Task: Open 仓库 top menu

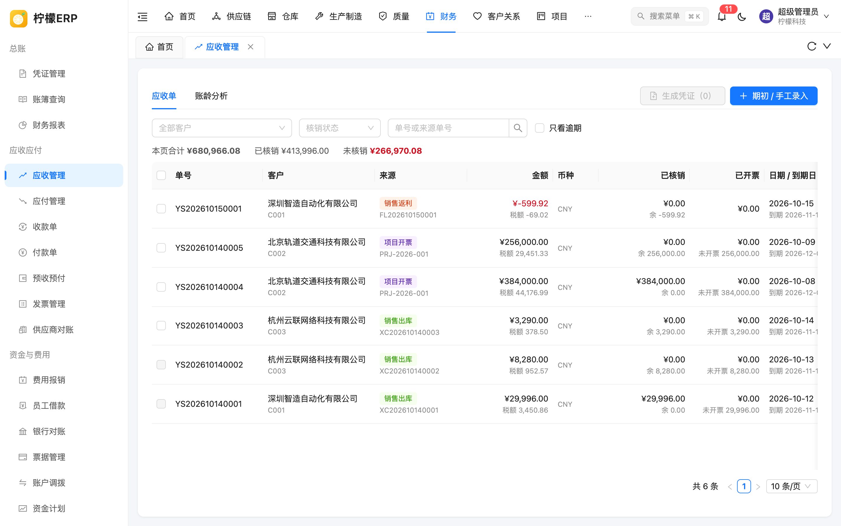Action: coord(283,16)
